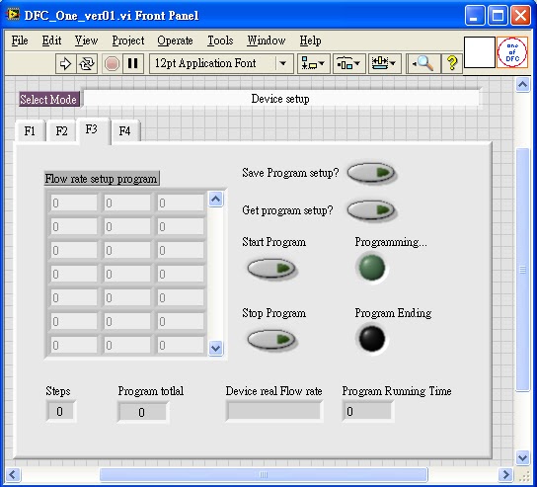
Task: Click the flow rate table up arrow
Action: tap(216, 200)
